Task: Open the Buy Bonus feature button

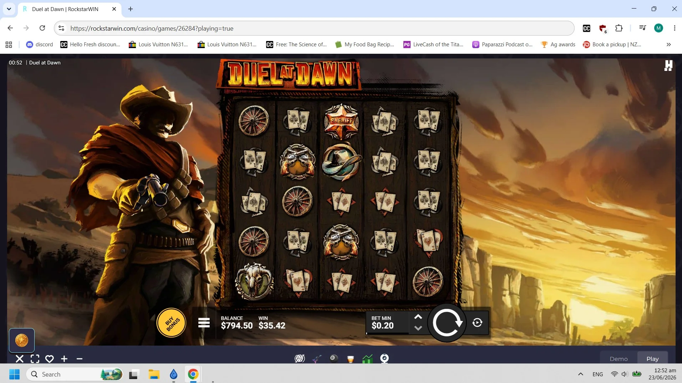Action: point(171,323)
